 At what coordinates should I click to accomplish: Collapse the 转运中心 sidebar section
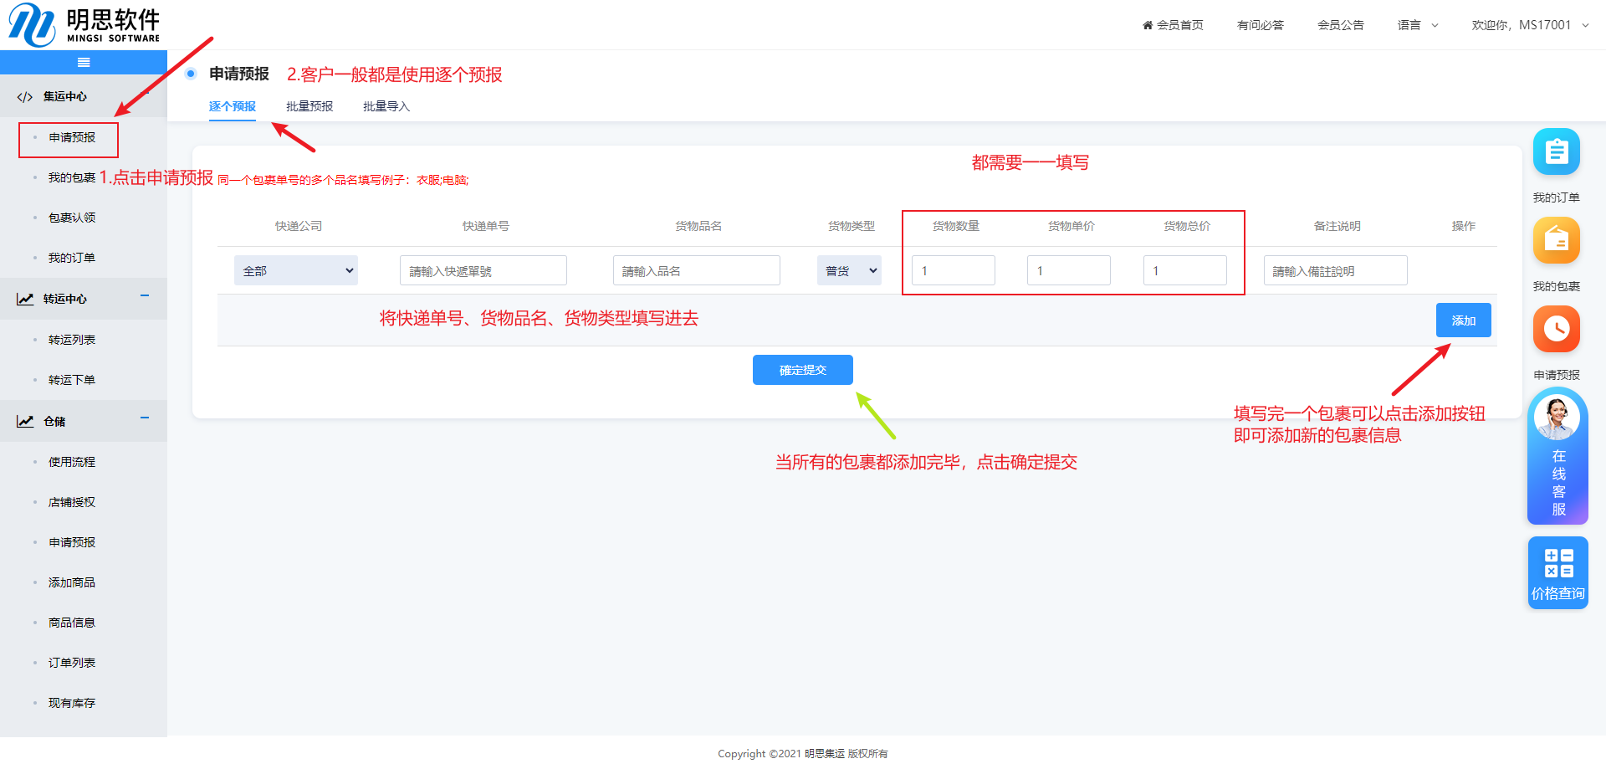[145, 296]
